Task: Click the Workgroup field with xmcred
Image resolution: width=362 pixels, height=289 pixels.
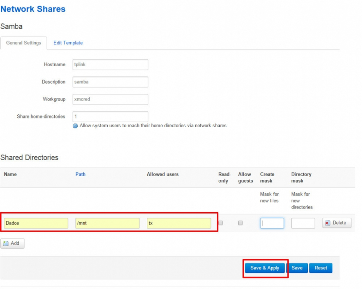Action: click(110, 99)
